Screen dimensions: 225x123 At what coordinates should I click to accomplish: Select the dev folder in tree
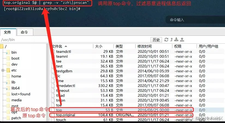[14, 64]
